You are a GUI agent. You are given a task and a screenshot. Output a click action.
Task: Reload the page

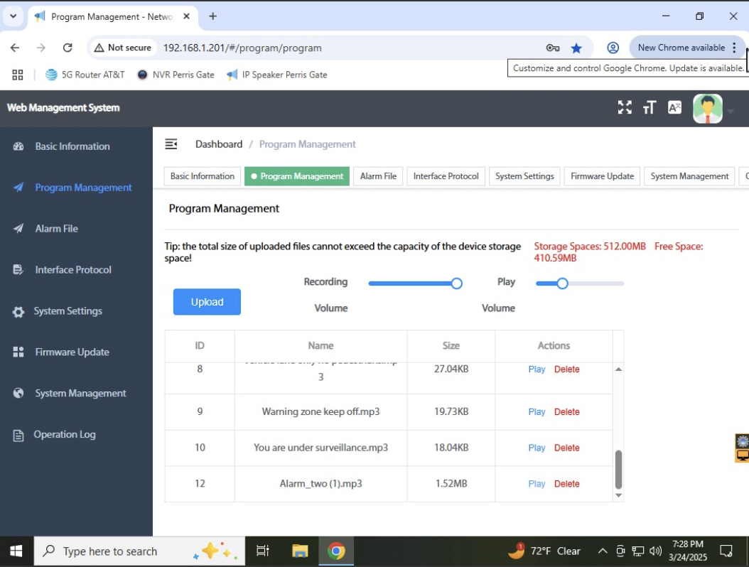tap(68, 48)
